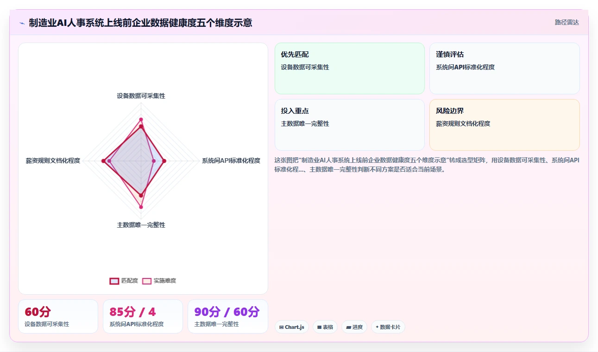Select the 表格 chip

(x=325, y=327)
